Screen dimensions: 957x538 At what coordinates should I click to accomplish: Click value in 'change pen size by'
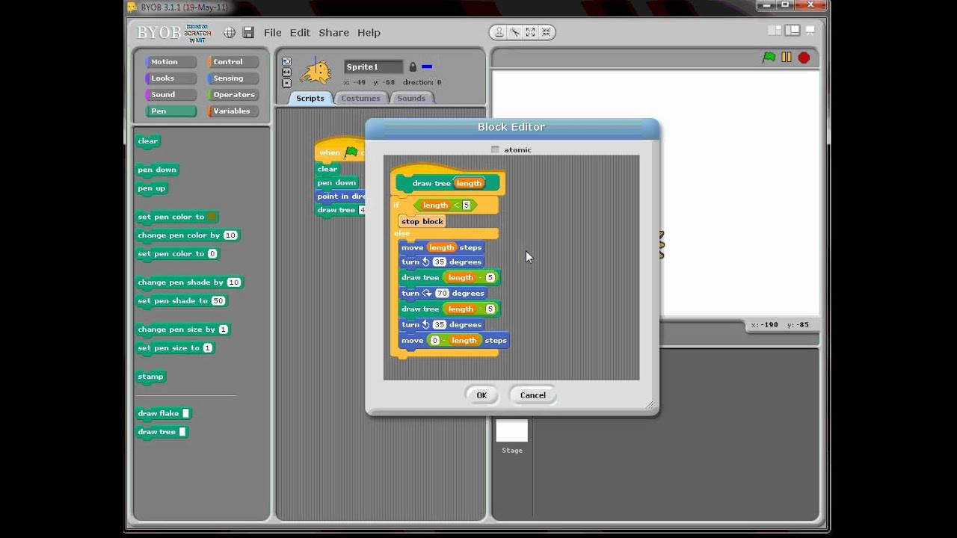pos(223,330)
